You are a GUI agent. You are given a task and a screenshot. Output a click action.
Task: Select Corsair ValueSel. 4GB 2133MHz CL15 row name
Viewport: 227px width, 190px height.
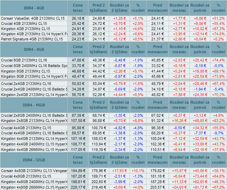tap(33, 18)
